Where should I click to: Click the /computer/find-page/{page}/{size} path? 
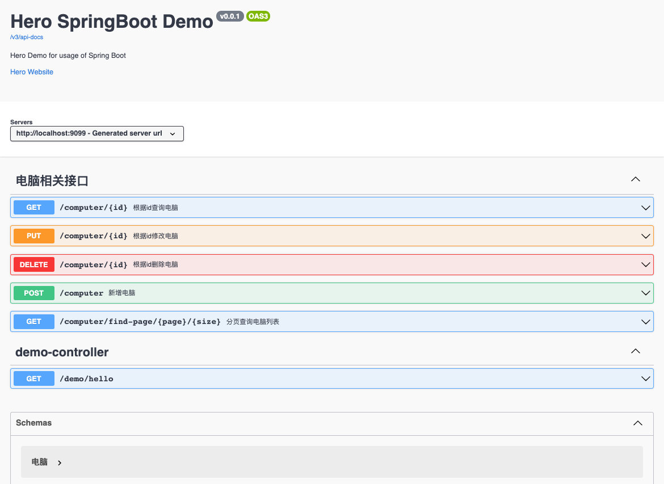coord(140,321)
